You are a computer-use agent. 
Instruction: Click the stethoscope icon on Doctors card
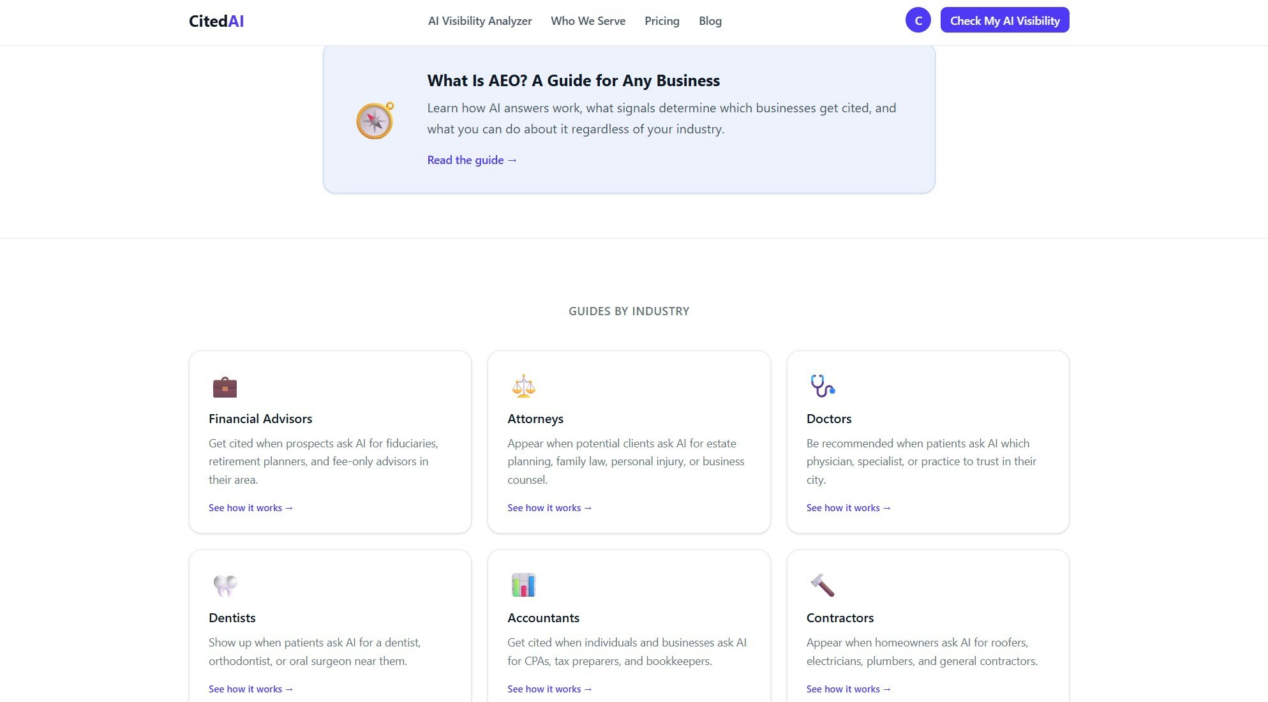(x=822, y=387)
